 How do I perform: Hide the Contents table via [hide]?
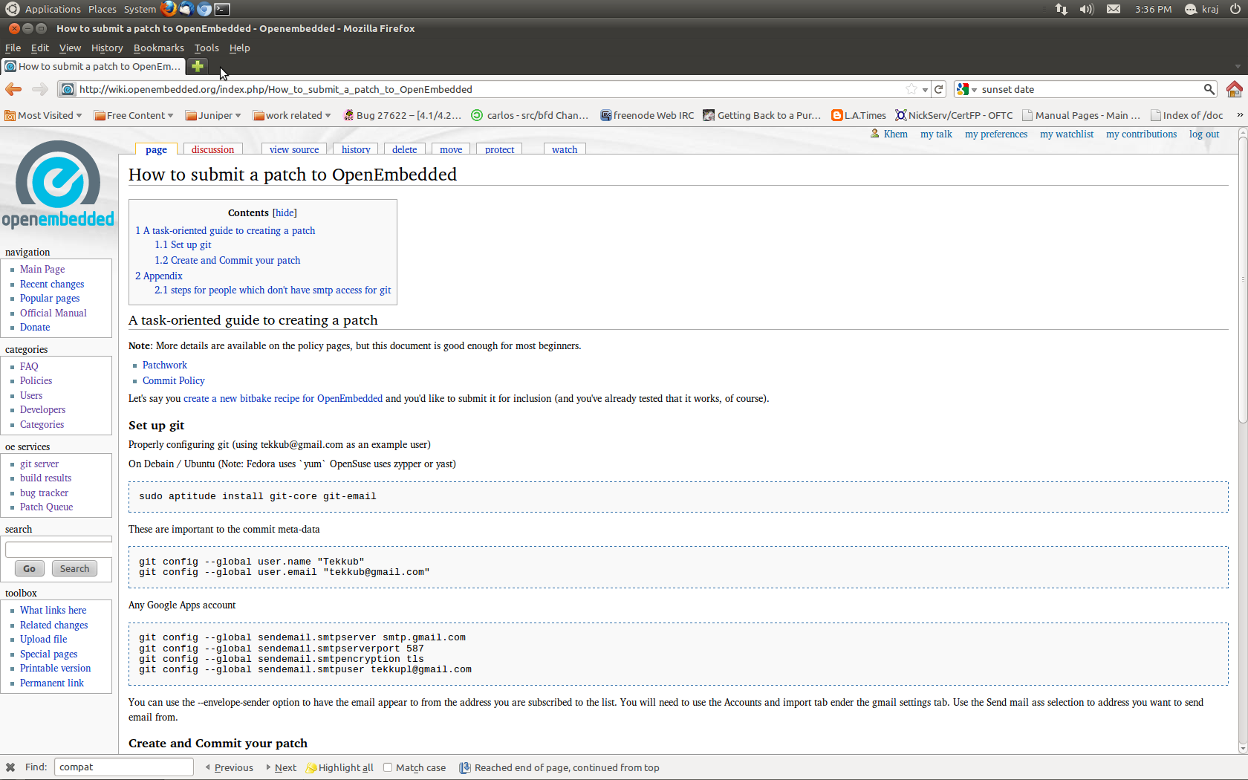pyautogui.click(x=285, y=212)
